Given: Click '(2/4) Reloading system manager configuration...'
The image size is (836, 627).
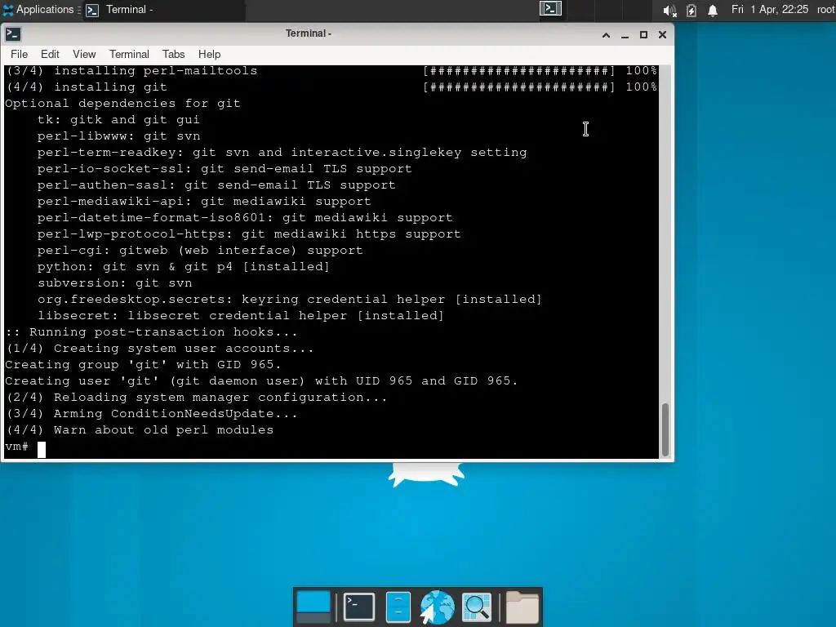Looking at the screenshot, I should 196,398.
